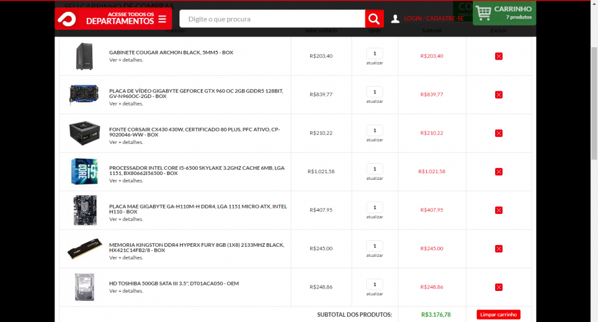Expand details for Placa Mae Gigabyte
This screenshot has width=598, height=322.
(126, 219)
